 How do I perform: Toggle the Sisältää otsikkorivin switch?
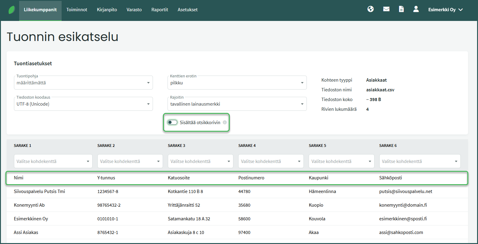[172, 122]
